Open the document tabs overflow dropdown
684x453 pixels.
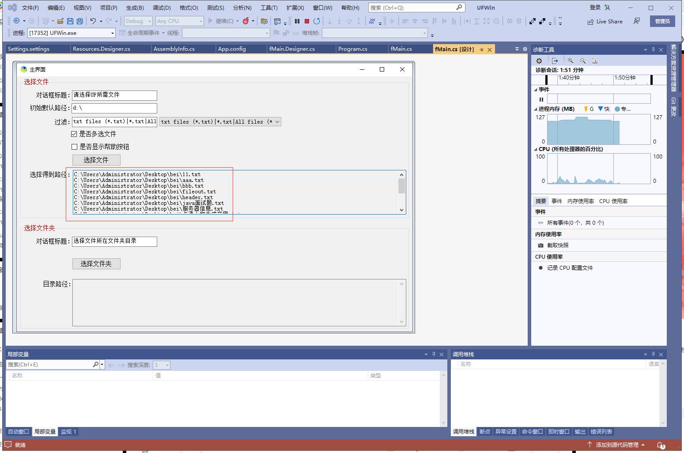[x=517, y=49]
